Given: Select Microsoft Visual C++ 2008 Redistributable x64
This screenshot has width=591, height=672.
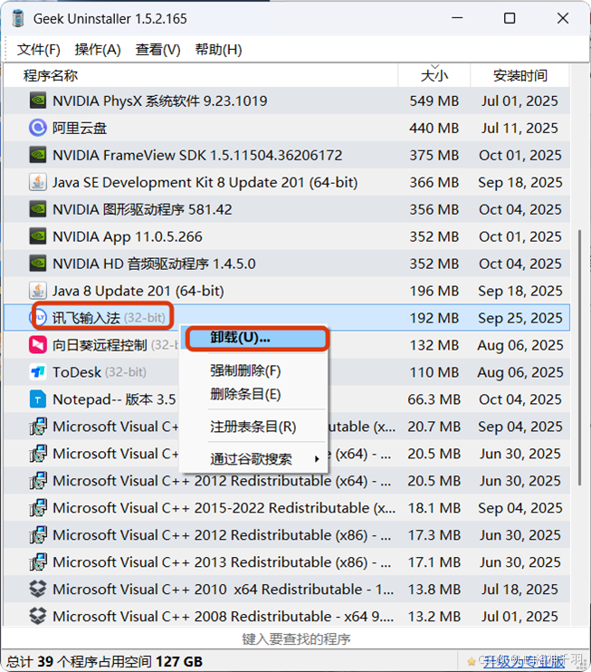Looking at the screenshot, I should tap(287, 616).
